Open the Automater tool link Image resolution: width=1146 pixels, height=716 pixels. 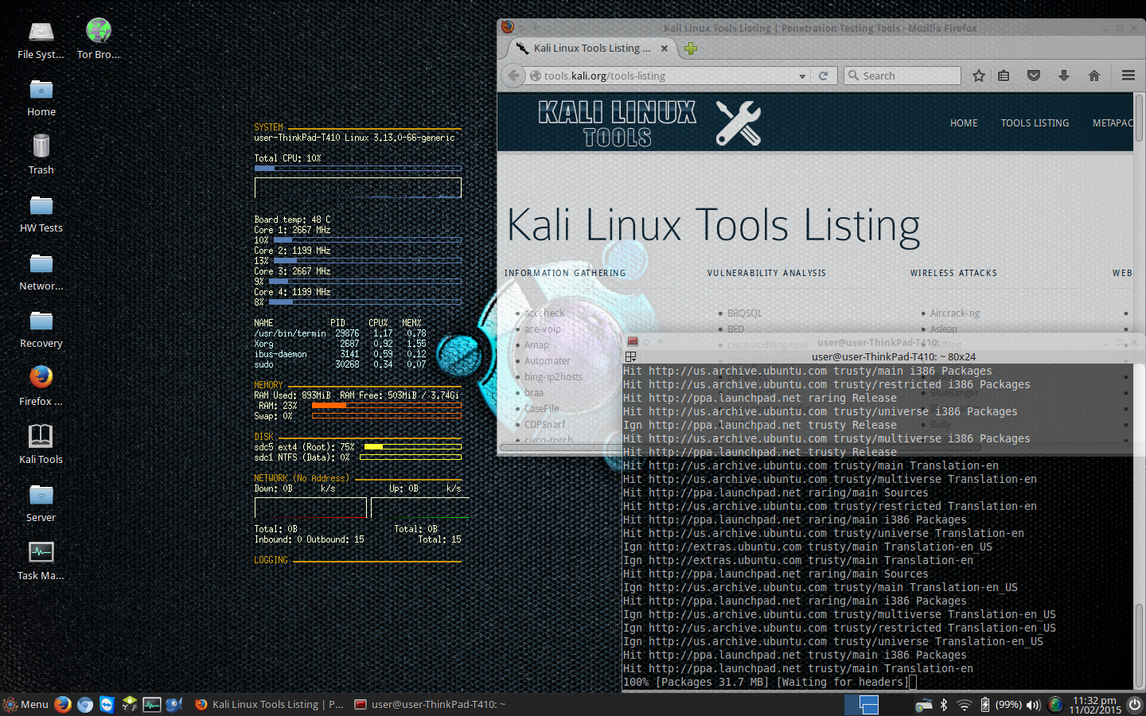click(548, 361)
